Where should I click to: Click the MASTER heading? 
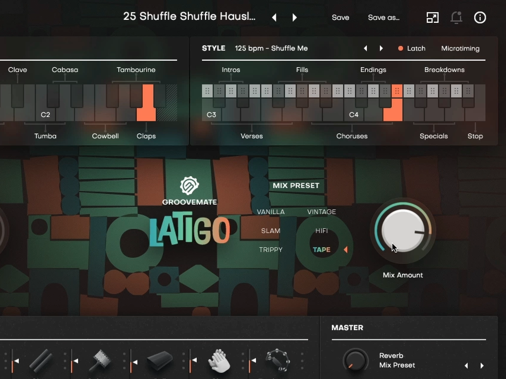click(x=347, y=328)
